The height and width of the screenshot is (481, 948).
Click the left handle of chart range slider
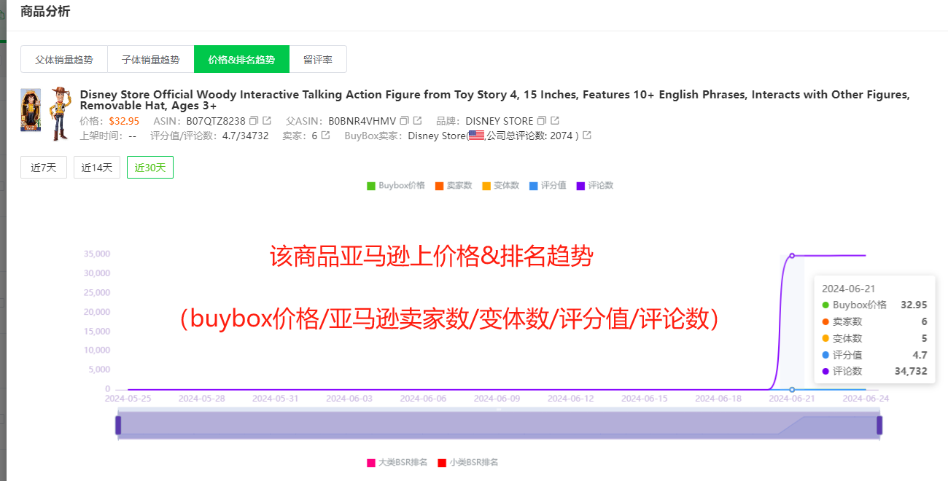118,426
